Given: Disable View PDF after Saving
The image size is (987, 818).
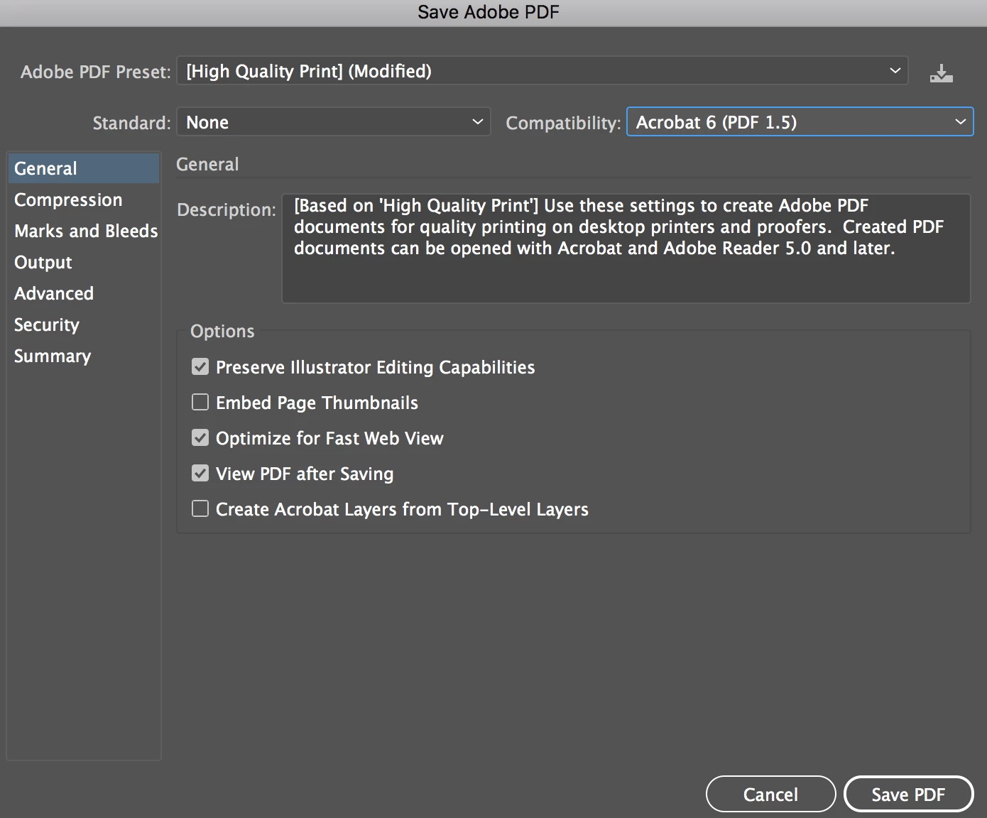Looking at the screenshot, I should [200, 474].
